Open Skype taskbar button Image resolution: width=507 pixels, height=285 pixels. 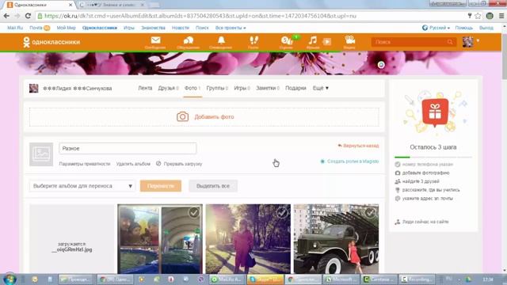265,279
